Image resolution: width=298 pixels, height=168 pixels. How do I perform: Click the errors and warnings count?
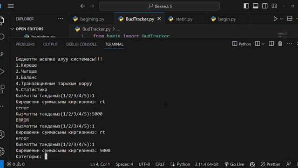click(x=15, y=164)
